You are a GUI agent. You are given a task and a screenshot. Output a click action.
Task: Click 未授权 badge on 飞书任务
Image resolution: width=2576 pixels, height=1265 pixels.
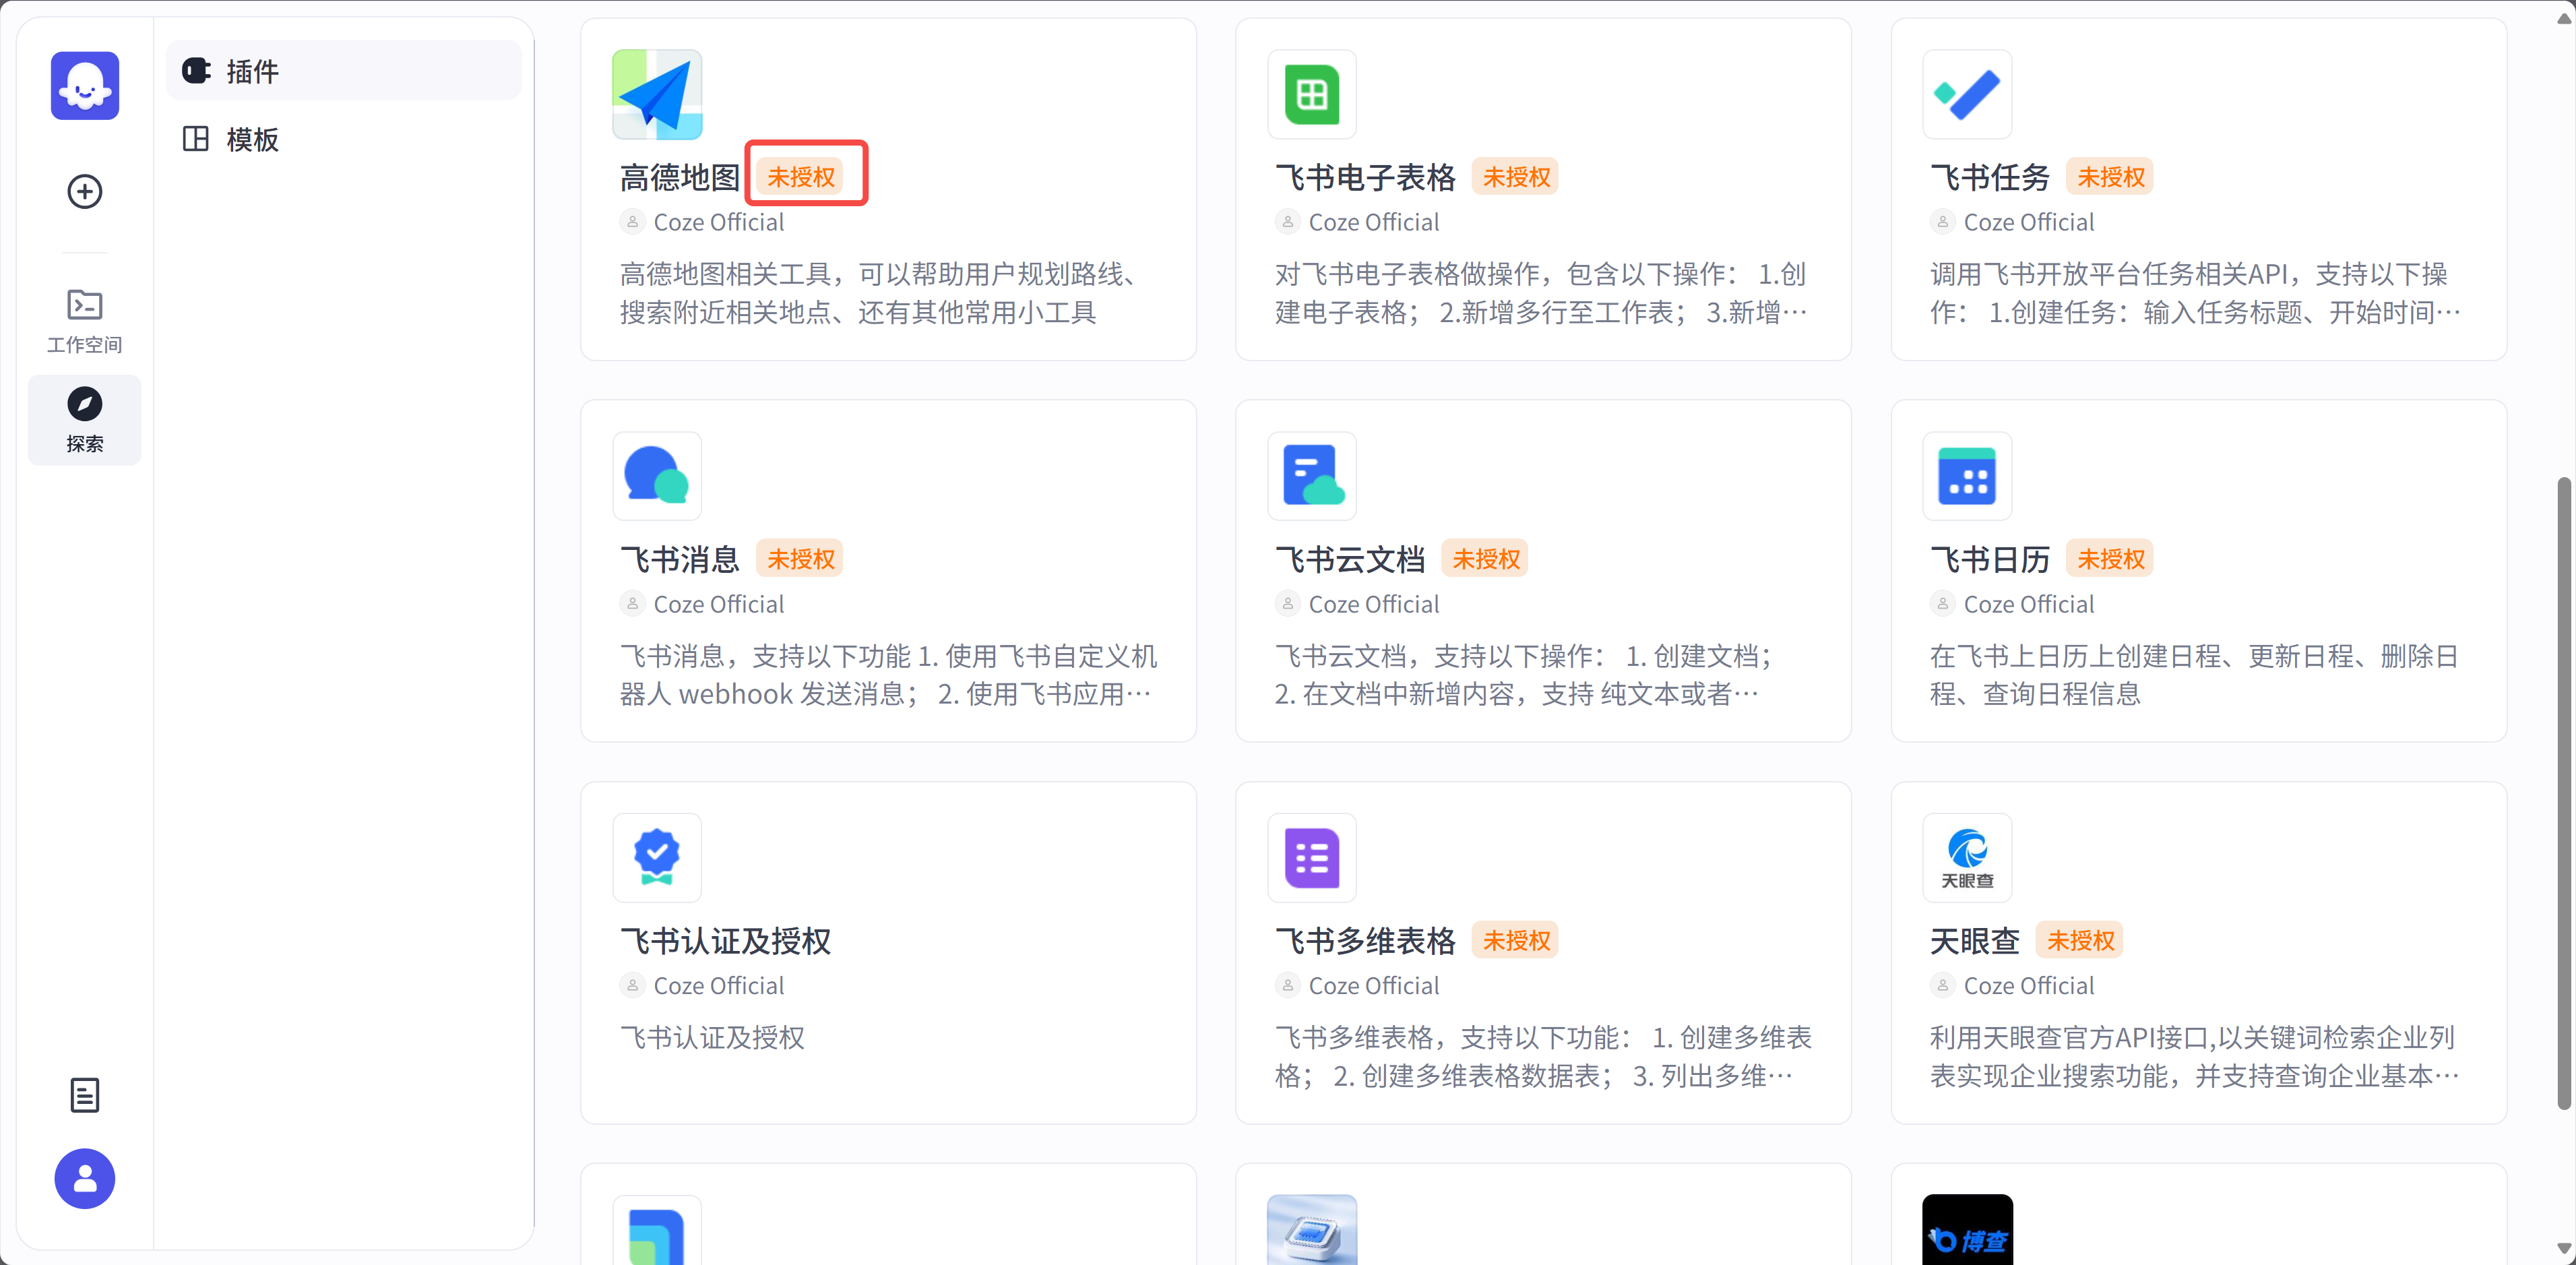click(2111, 177)
